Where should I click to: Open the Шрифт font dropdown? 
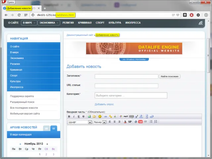point(79,122)
